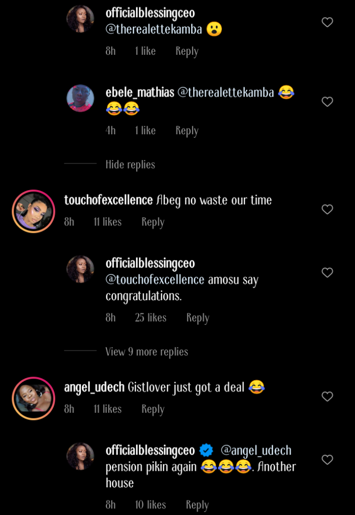Open ebele_mathias's avatar
The width and height of the screenshot is (355, 515).
coord(80,98)
